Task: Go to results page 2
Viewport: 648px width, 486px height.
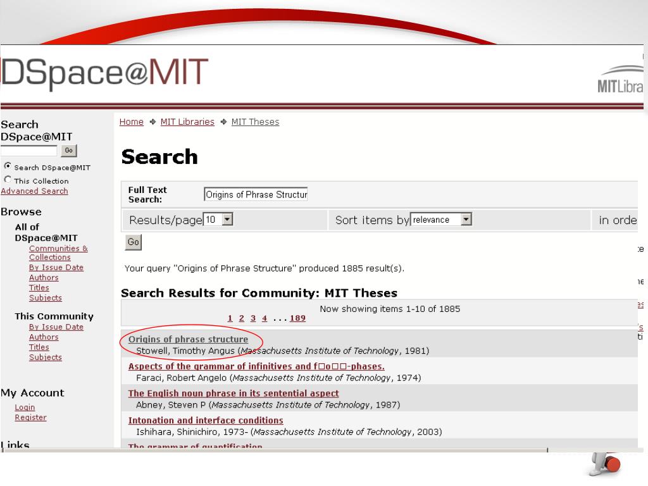Action: click(x=242, y=318)
